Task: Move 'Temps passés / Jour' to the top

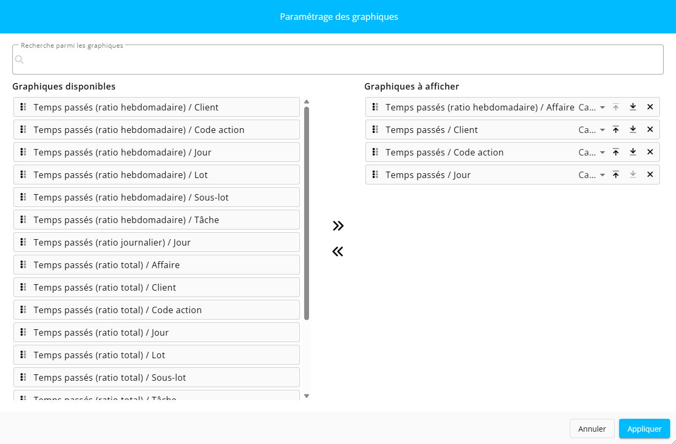Action: pos(616,174)
